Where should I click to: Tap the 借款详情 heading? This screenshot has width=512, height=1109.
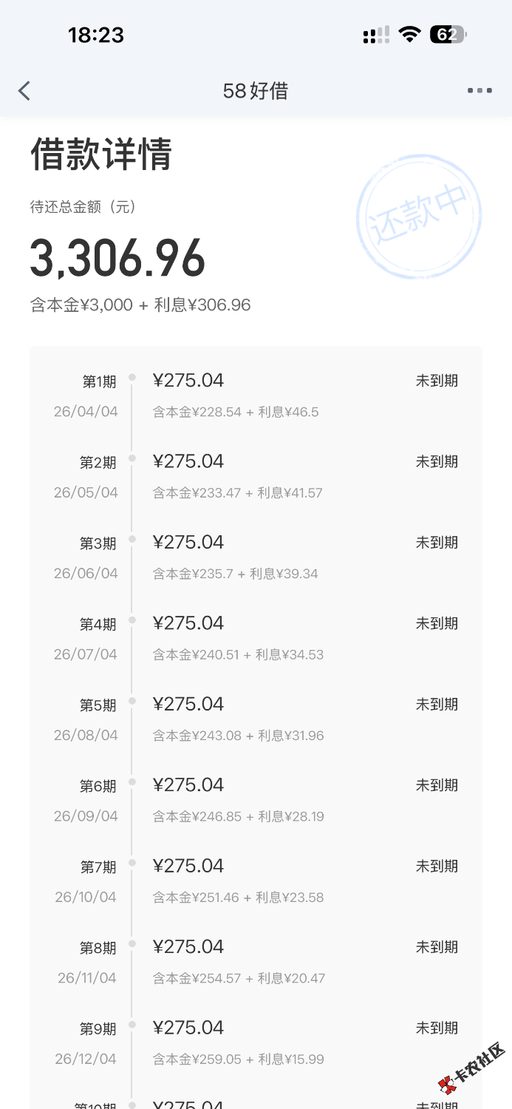101,155
